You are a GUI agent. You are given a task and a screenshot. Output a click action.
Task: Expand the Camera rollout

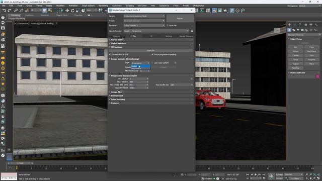[151, 103]
